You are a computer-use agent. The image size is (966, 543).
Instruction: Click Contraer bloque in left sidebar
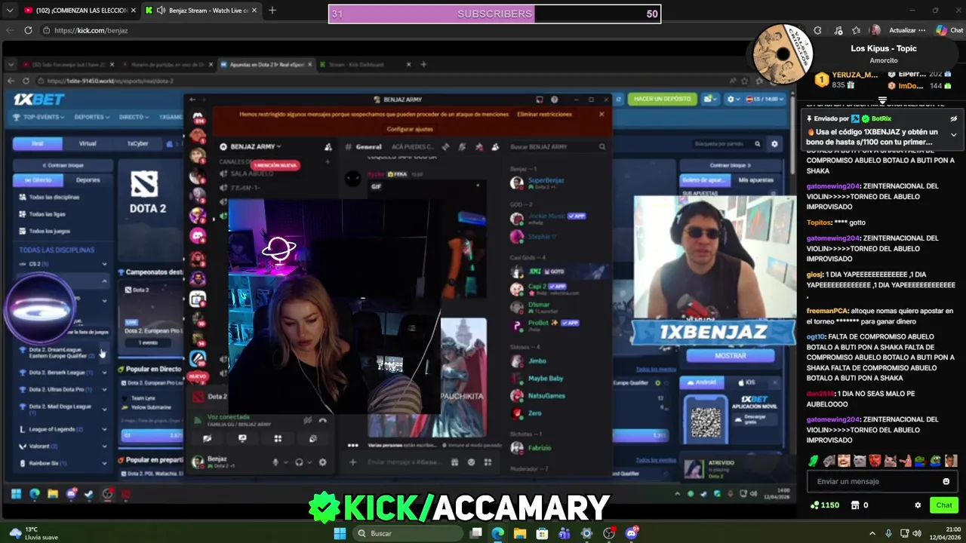pos(63,165)
